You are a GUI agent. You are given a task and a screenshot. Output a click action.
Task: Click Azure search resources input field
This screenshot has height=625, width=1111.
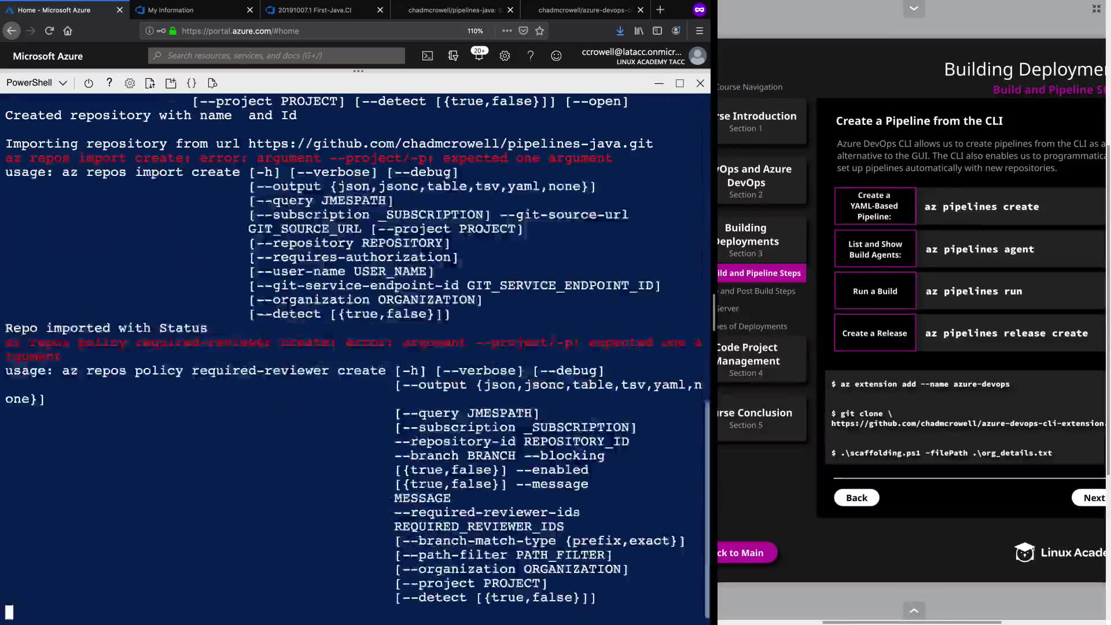(278, 56)
